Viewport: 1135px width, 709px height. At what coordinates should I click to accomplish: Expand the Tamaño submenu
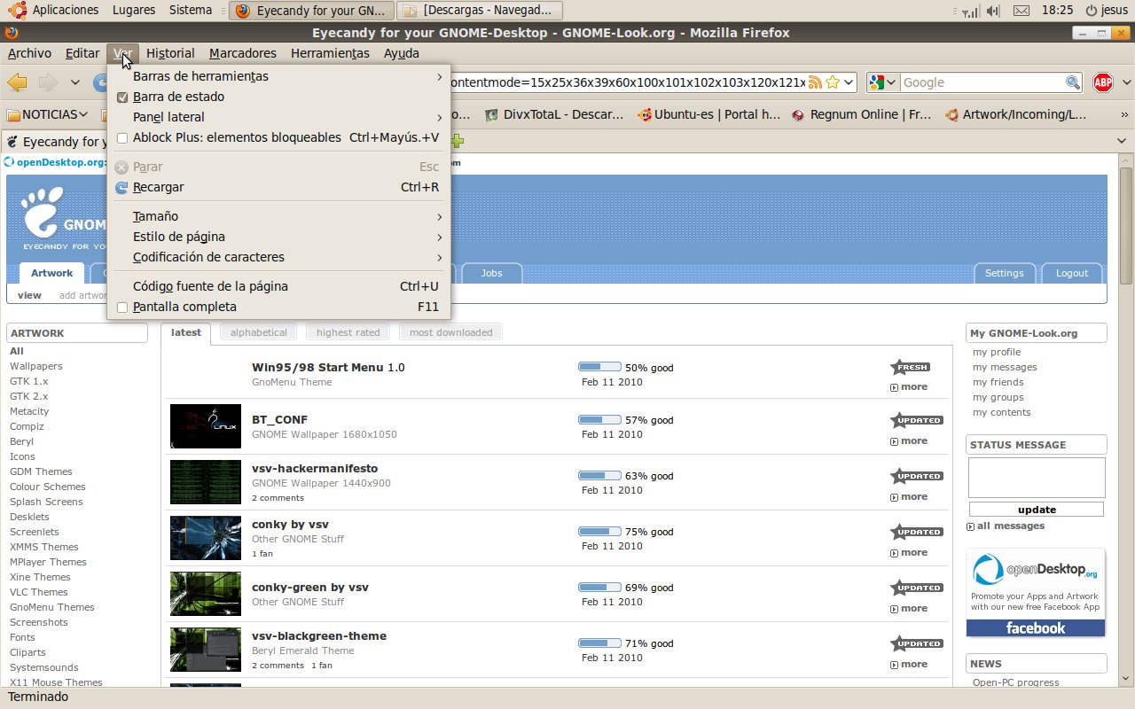278,216
